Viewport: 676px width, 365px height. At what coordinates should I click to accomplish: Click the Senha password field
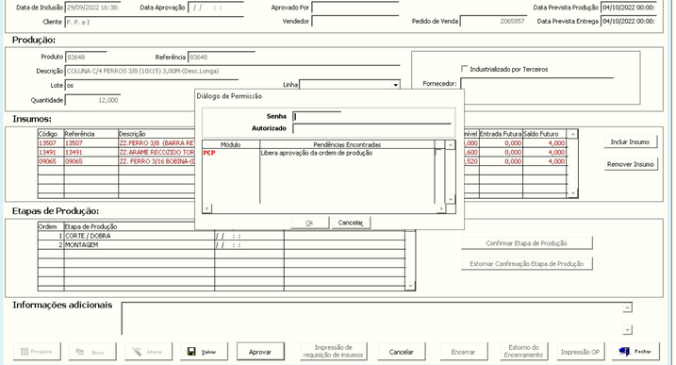point(317,117)
